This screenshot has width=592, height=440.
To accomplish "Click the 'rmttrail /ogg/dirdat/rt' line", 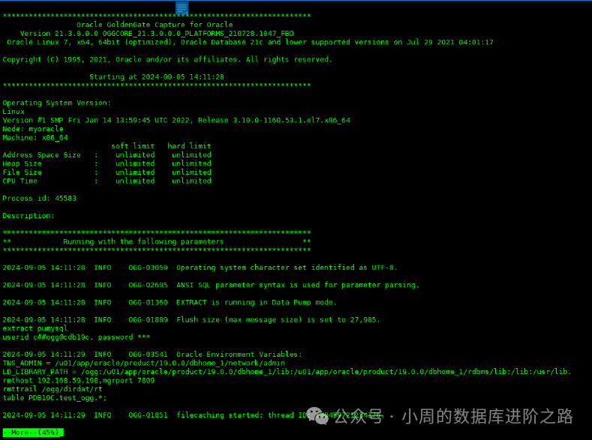I will 52,389.
